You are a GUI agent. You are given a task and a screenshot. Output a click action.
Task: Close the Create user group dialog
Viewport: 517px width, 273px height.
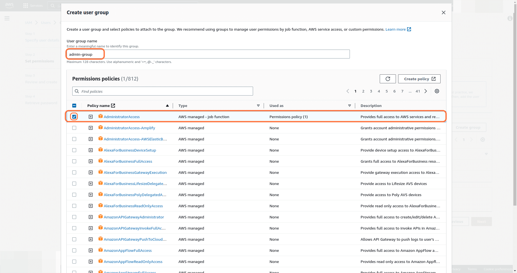443,13
